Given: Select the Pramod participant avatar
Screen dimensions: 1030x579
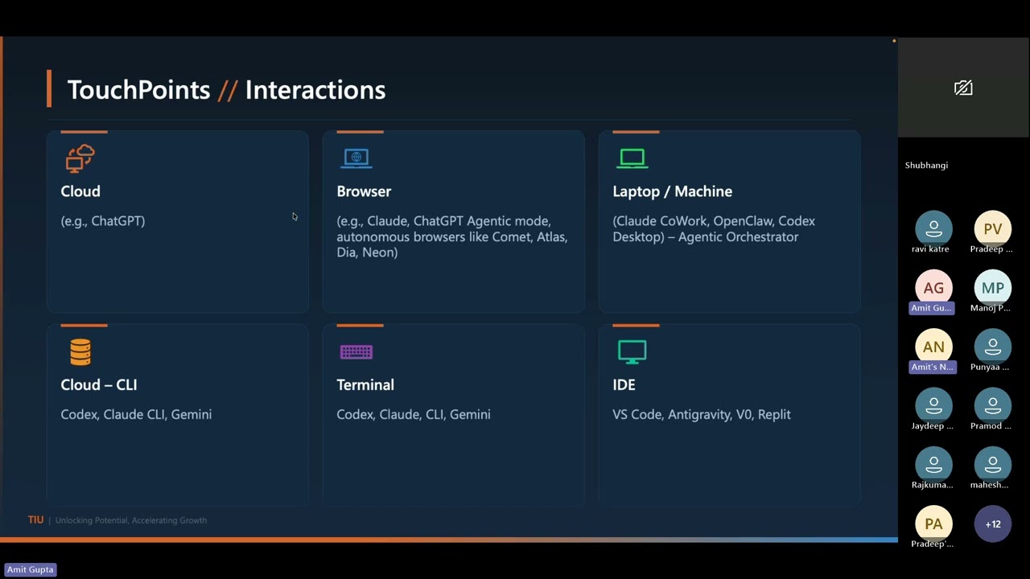Looking at the screenshot, I should [993, 406].
